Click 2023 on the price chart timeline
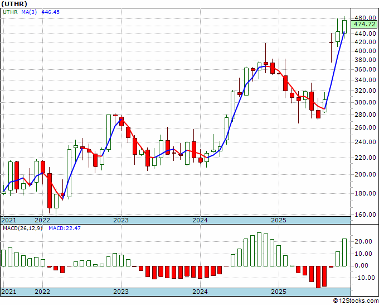Screen dimensions: 379x305 coord(121,220)
